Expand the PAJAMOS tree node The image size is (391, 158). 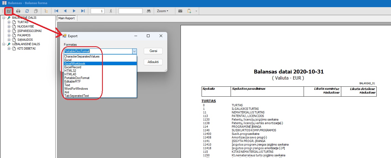(9, 35)
